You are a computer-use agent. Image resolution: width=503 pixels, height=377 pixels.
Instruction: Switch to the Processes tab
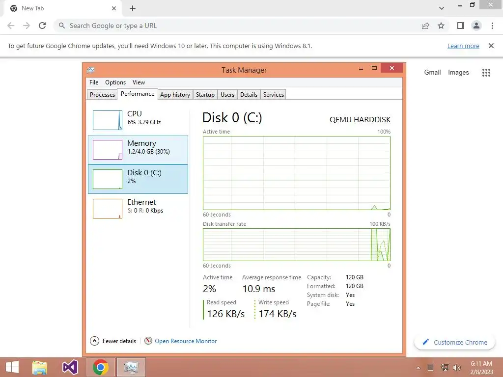coord(102,95)
